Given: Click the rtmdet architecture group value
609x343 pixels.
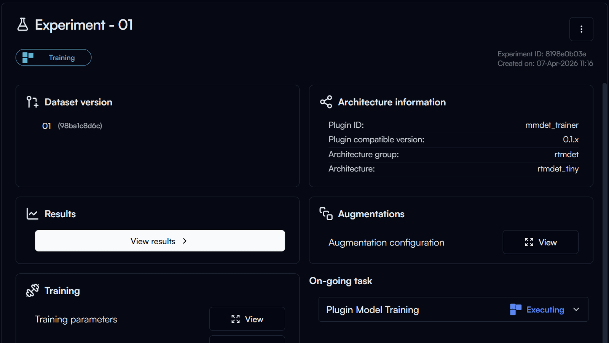Looking at the screenshot, I should (566, 154).
